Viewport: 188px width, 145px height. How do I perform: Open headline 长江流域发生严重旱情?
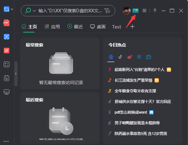[133, 80]
